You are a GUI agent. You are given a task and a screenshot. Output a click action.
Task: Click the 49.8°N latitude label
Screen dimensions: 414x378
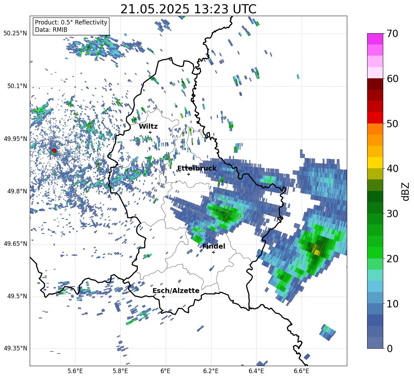point(17,191)
